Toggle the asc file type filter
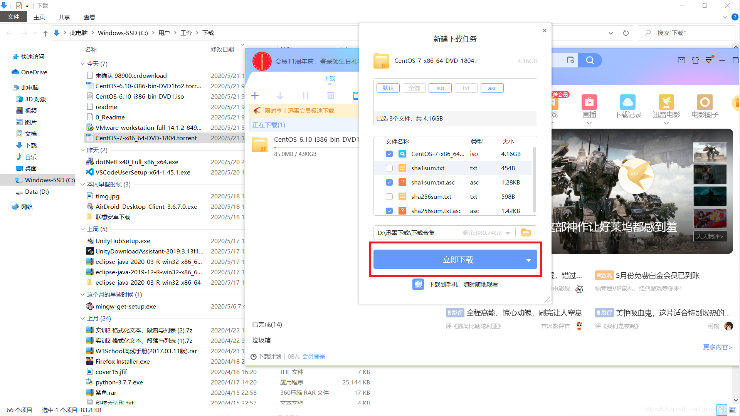 [x=492, y=88]
